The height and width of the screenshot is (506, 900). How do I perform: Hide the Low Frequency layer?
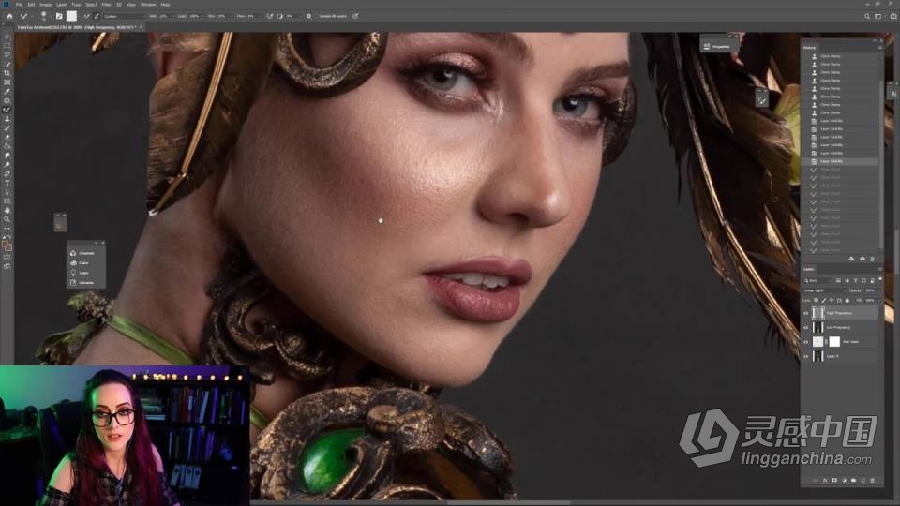click(x=806, y=328)
